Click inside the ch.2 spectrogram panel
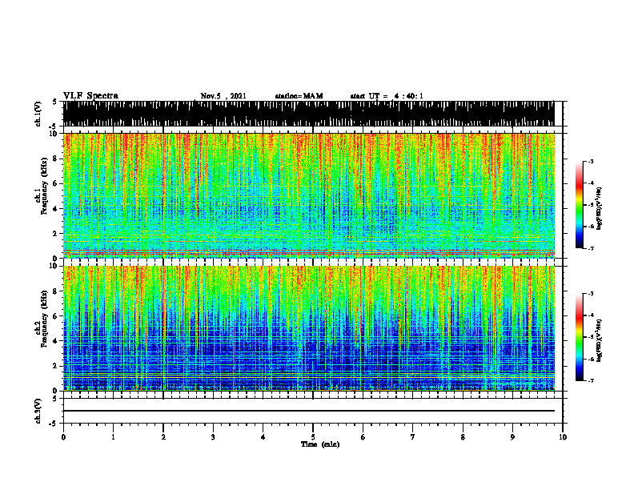 tap(308, 328)
